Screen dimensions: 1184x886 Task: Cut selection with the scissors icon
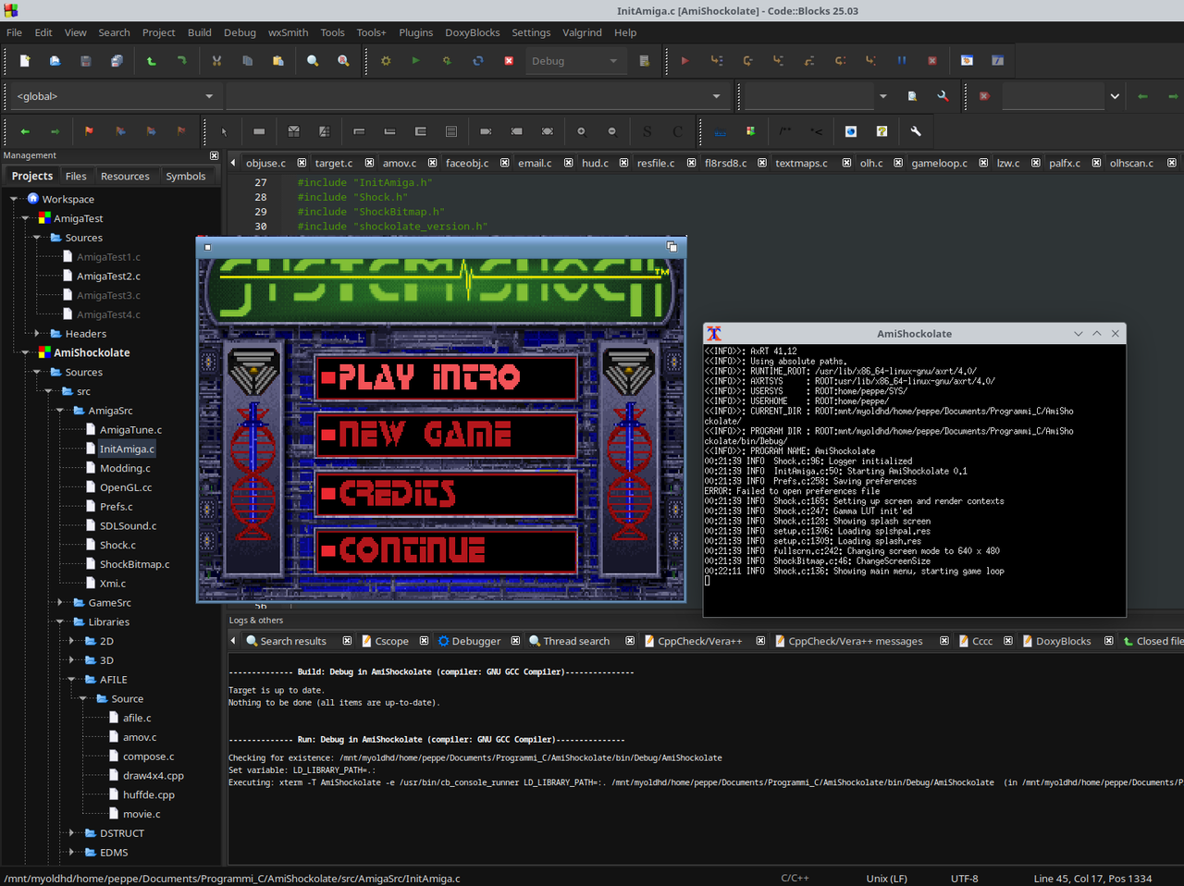click(216, 61)
